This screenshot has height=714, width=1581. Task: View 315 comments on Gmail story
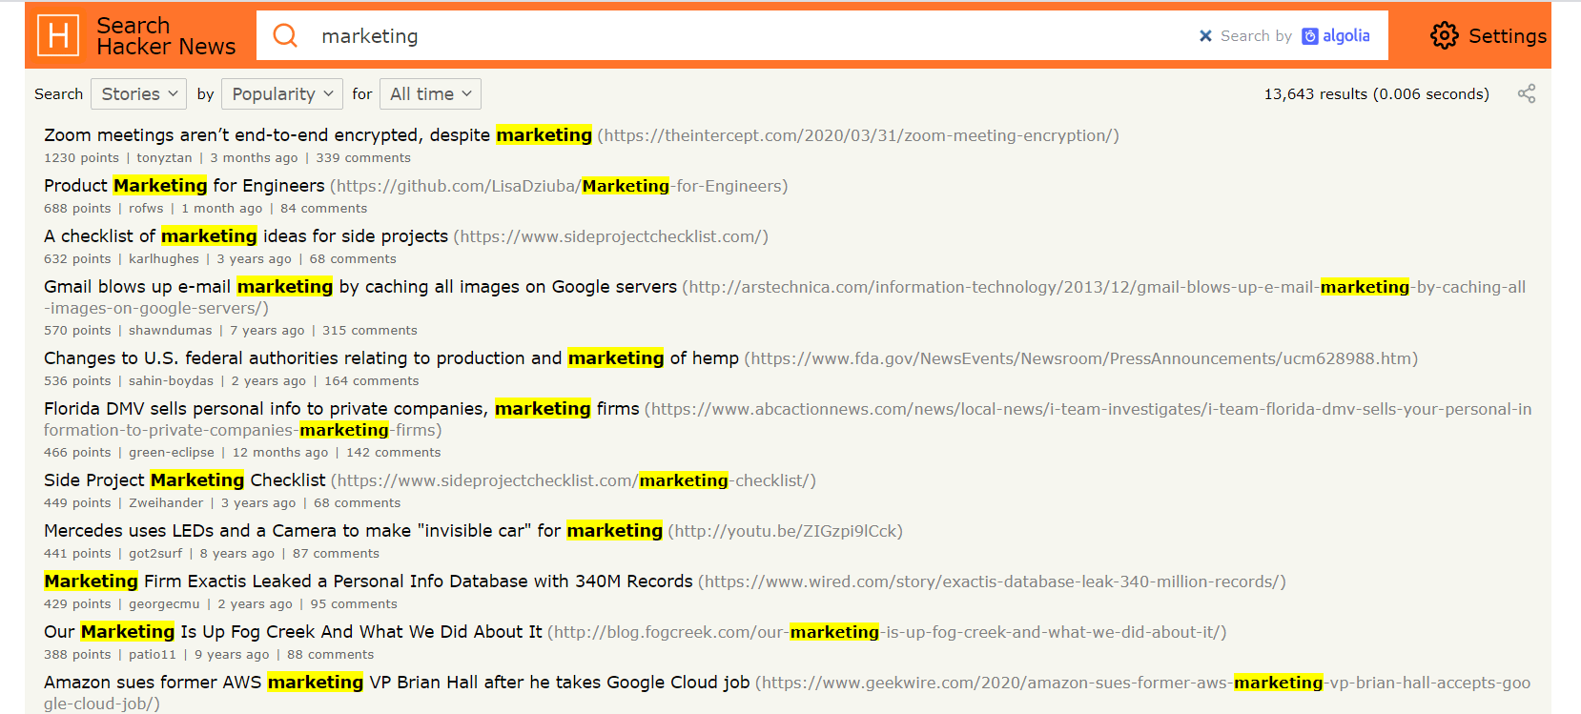point(370,331)
